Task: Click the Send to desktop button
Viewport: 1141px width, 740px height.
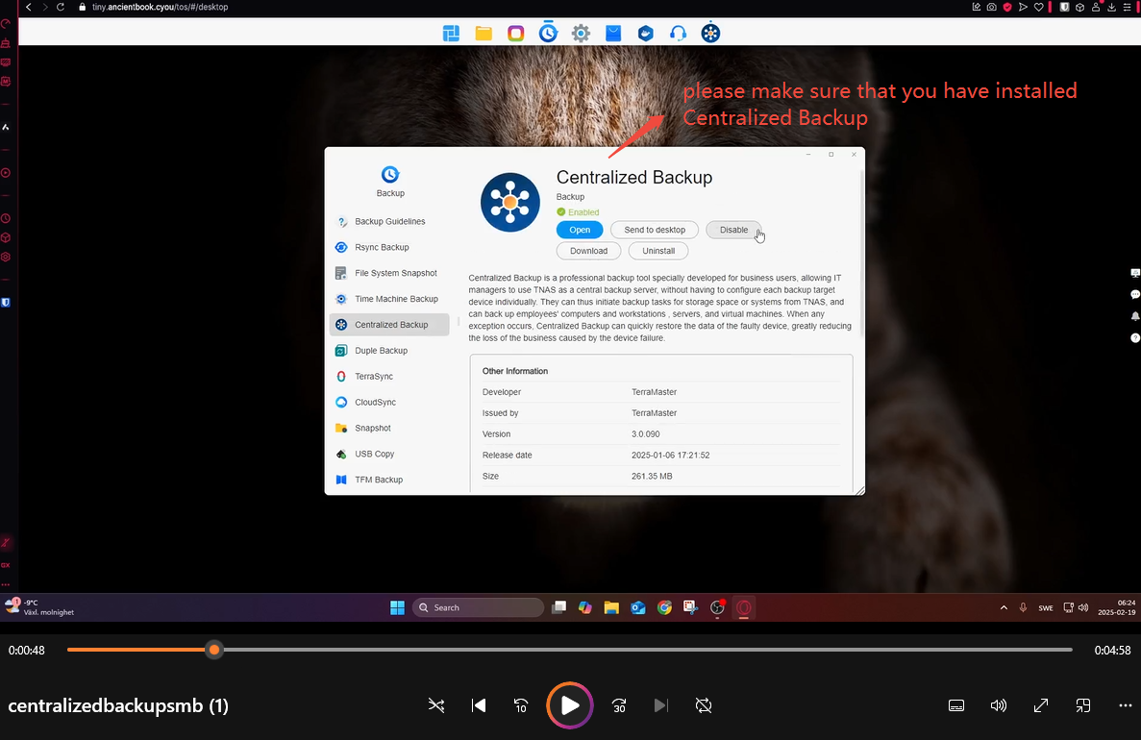Action: (x=655, y=230)
